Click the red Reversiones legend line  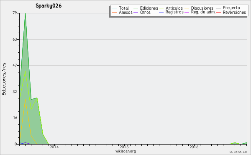[218, 12]
